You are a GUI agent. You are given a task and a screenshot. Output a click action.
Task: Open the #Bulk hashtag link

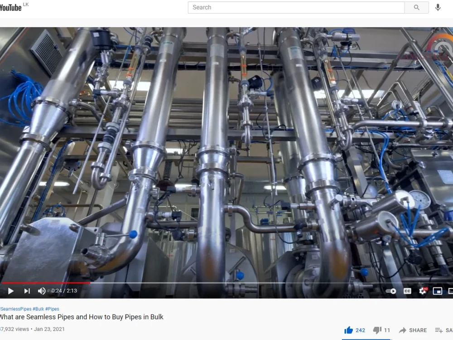coord(39,309)
